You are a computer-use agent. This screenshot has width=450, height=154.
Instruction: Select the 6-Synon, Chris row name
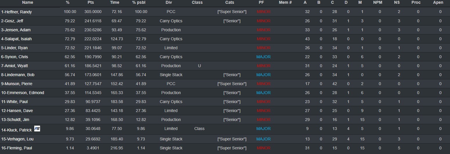(x=15, y=57)
